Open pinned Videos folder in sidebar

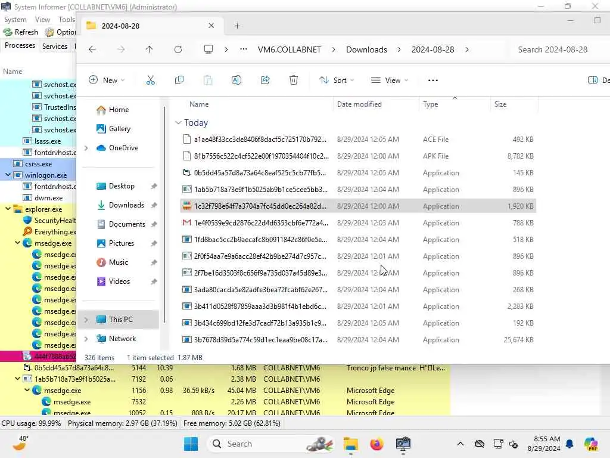[x=119, y=281]
